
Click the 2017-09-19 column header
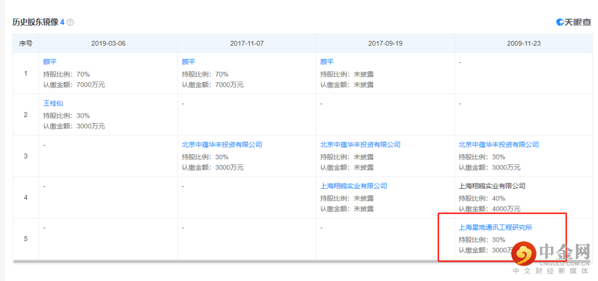(x=385, y=44)
